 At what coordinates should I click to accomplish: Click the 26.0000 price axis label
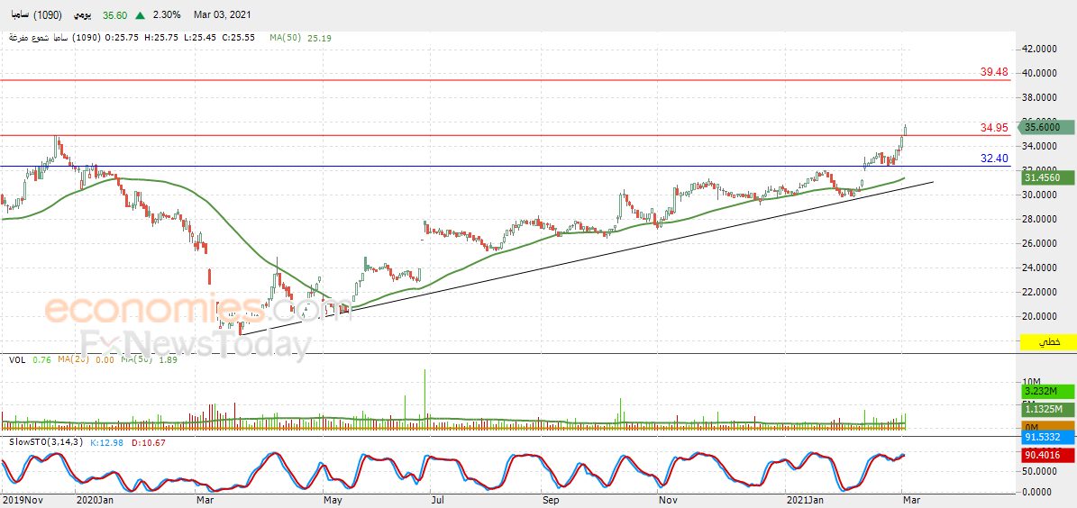tap(1041, 243)
